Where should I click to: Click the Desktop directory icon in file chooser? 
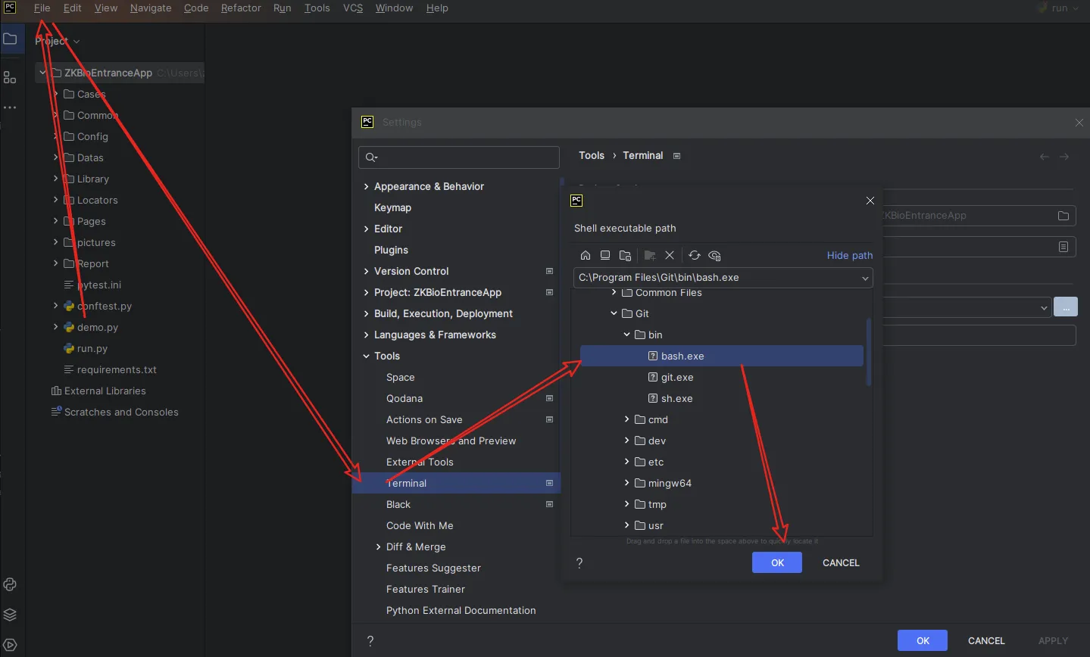pyautogui.click(x=605, y=255)
